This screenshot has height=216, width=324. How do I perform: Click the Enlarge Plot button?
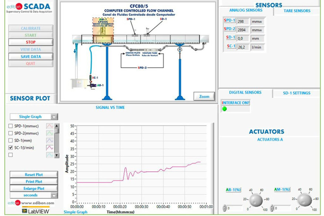click(34, 189)
